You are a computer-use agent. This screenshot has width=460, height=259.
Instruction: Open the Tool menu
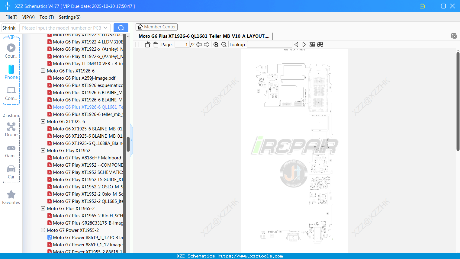[x=47, y=17]
